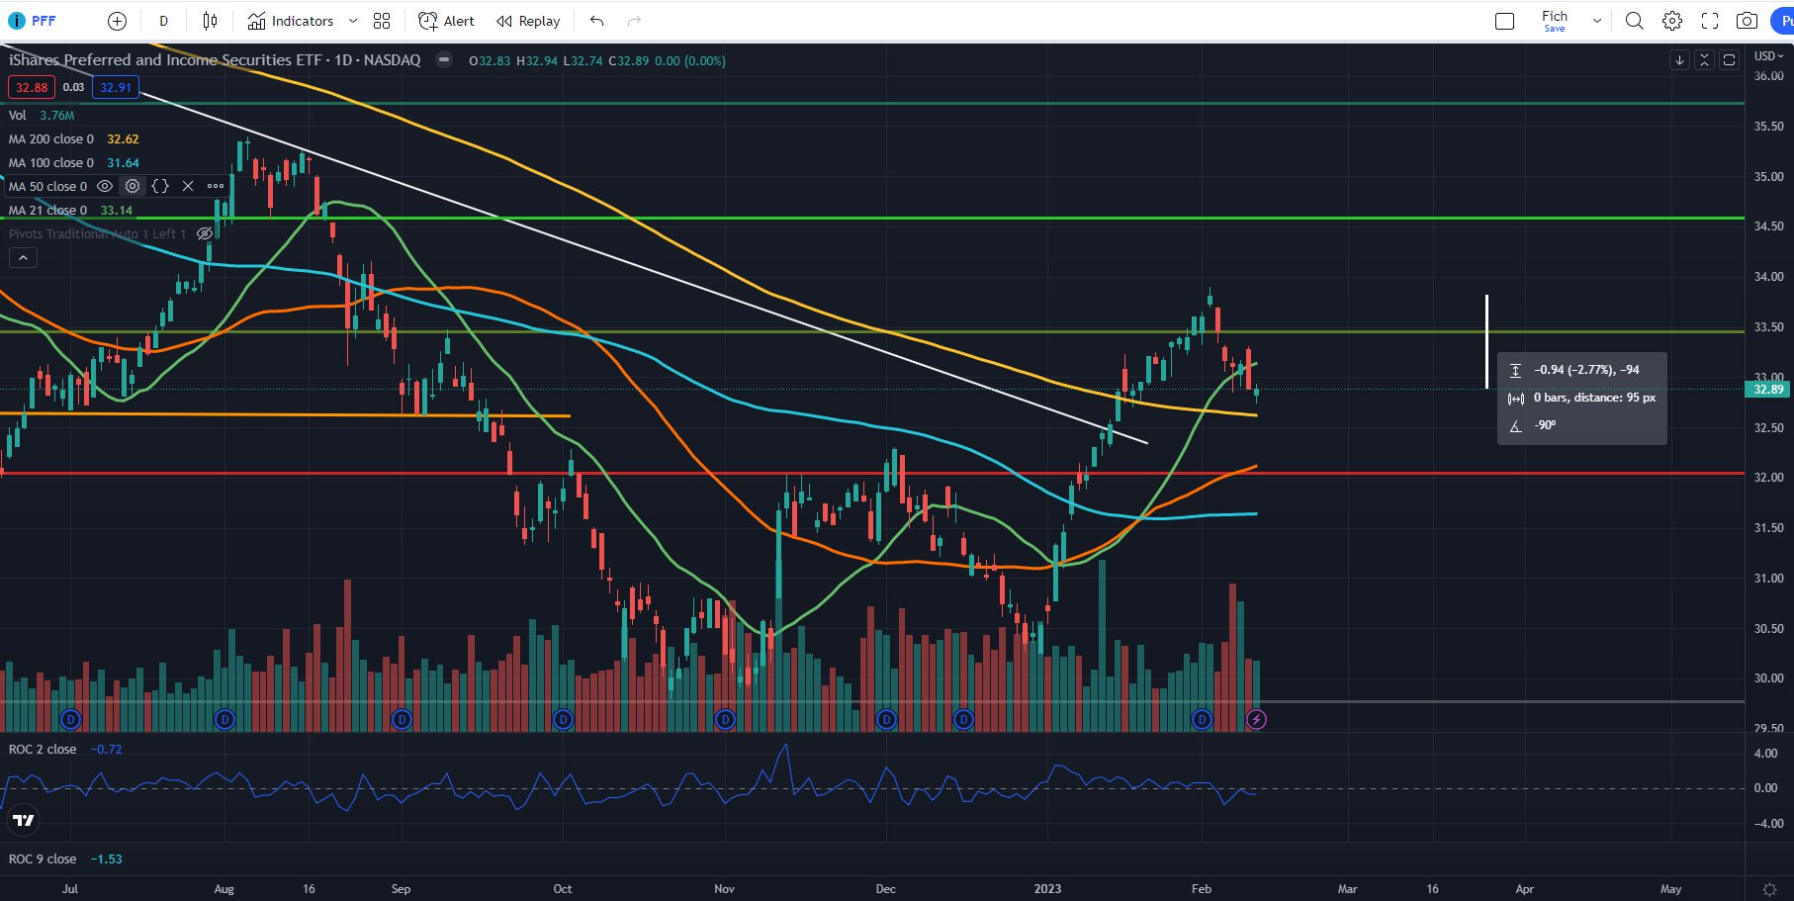
Task: Open the D timeframe interval selector
Action: coord(163,21)
